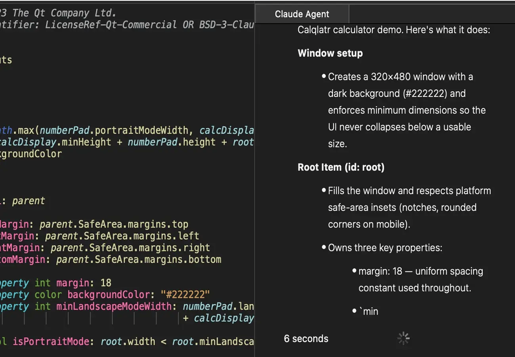515x357 pixels.
Task: Click 'isPortraitMode' identifier in code
Action: (51, 342)
